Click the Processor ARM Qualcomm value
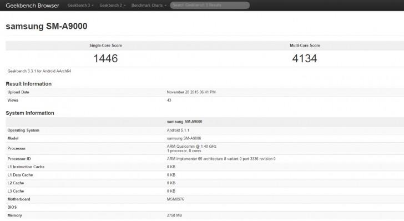404x221 pixels. pos(191,148)
